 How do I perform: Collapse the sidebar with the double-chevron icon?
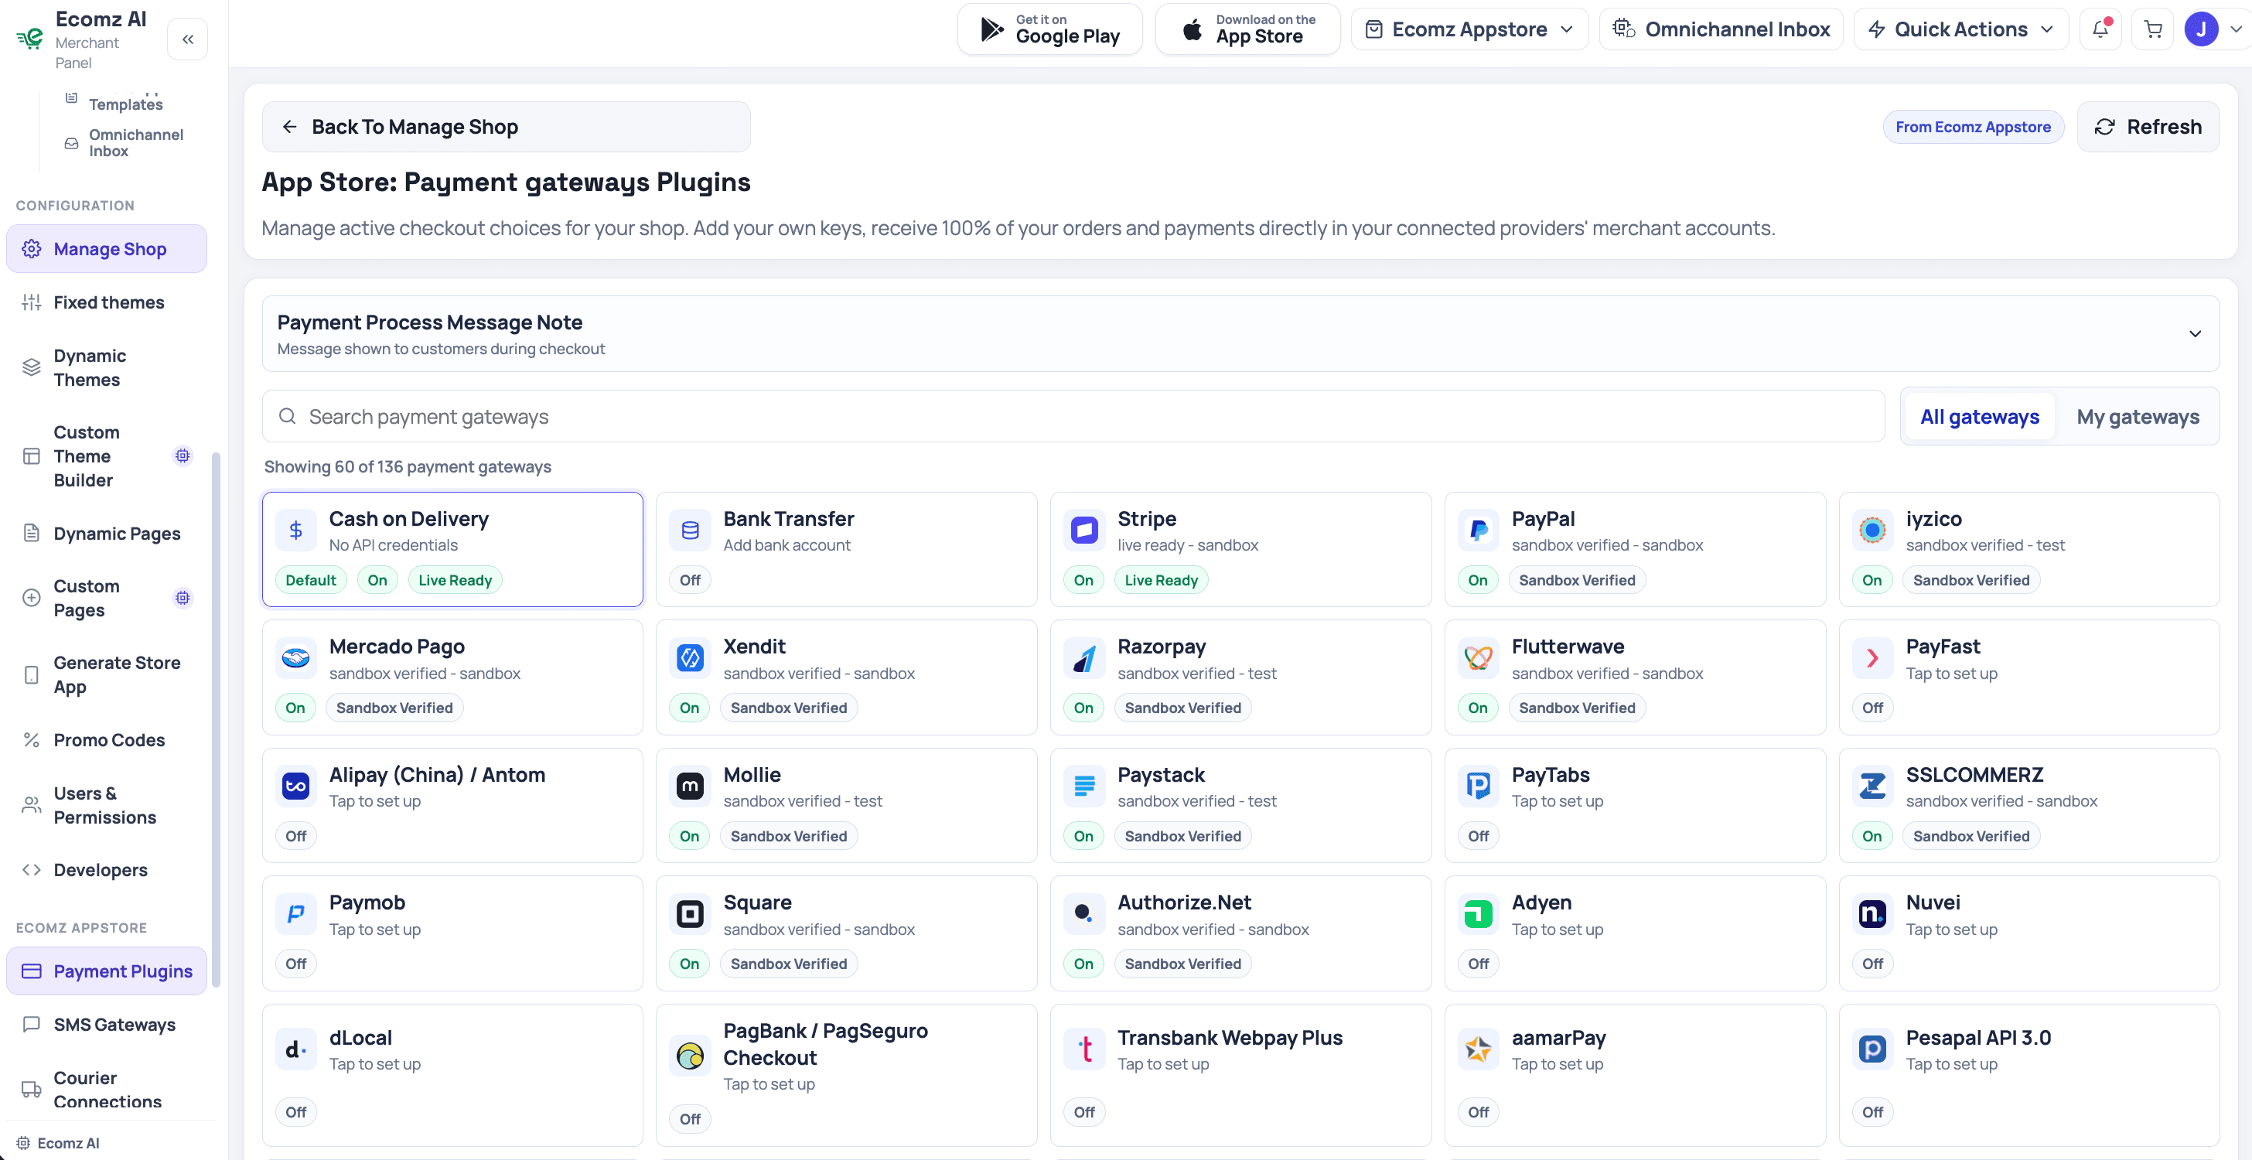pyautogui.click(x=187, y=39)
